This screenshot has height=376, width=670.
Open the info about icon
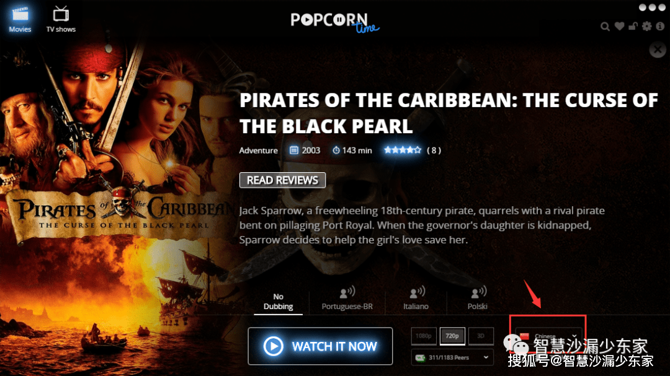coord(660,26)
